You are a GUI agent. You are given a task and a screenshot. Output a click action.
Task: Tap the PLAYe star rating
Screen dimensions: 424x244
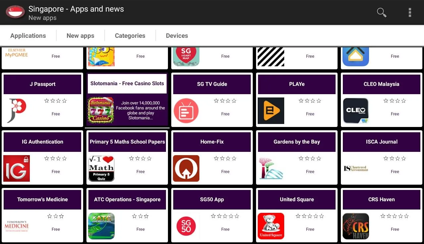[x=310, y=101]
